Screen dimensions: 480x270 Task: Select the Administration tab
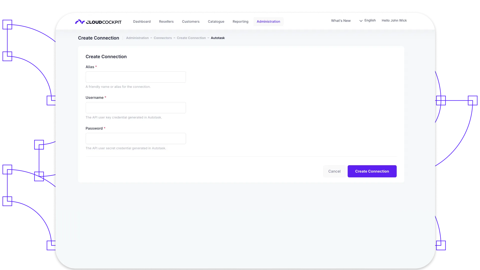pos(268,21)
